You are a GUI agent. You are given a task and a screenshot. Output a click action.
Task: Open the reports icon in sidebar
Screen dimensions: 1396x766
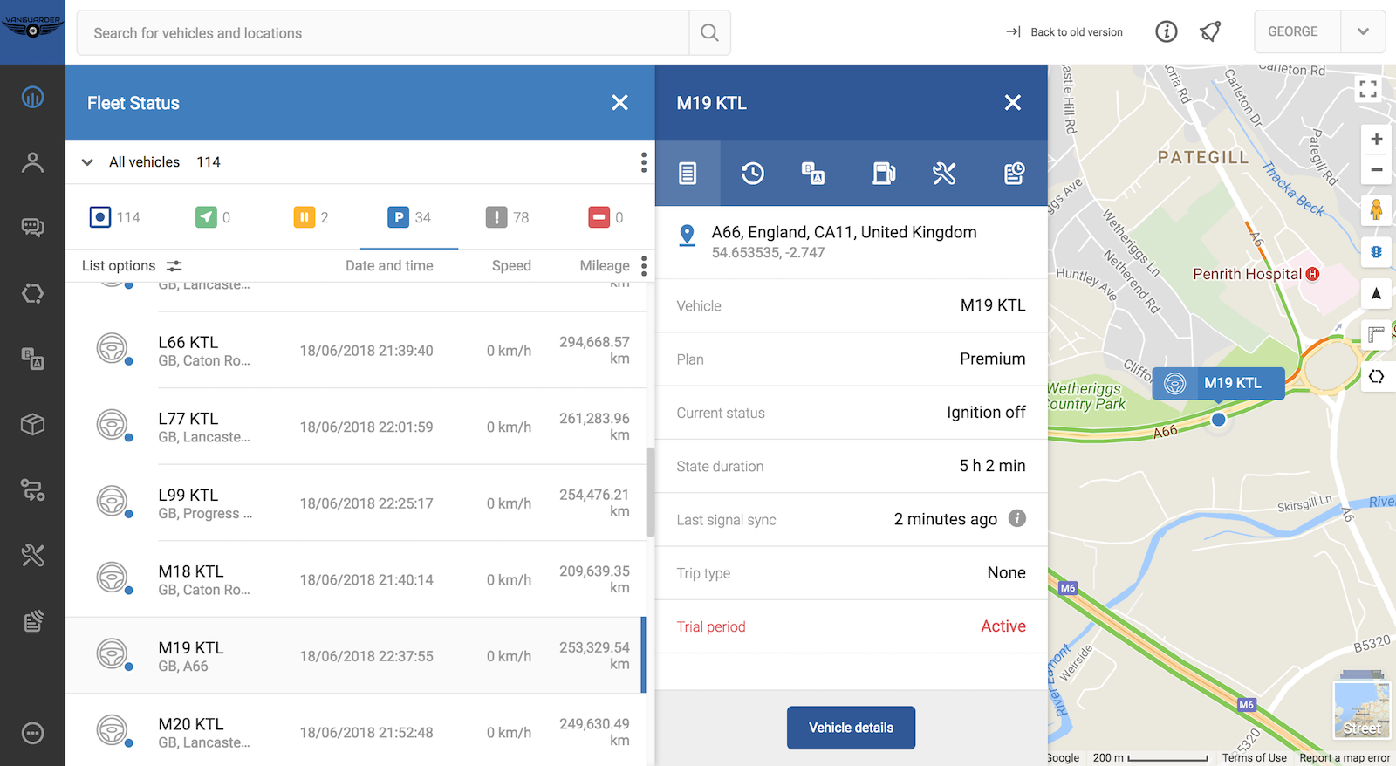click(x=32, y=620)
